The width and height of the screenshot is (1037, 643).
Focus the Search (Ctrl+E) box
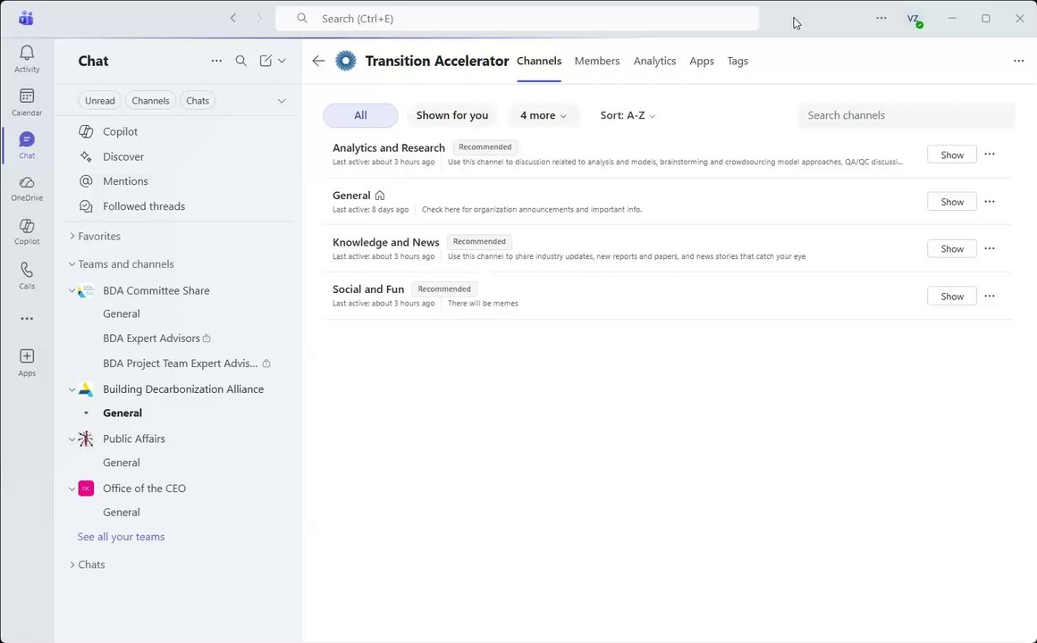coord(518,19)
